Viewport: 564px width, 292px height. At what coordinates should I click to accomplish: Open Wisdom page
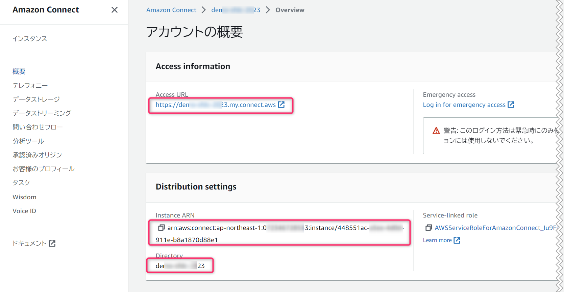click(x=24, y=197)
